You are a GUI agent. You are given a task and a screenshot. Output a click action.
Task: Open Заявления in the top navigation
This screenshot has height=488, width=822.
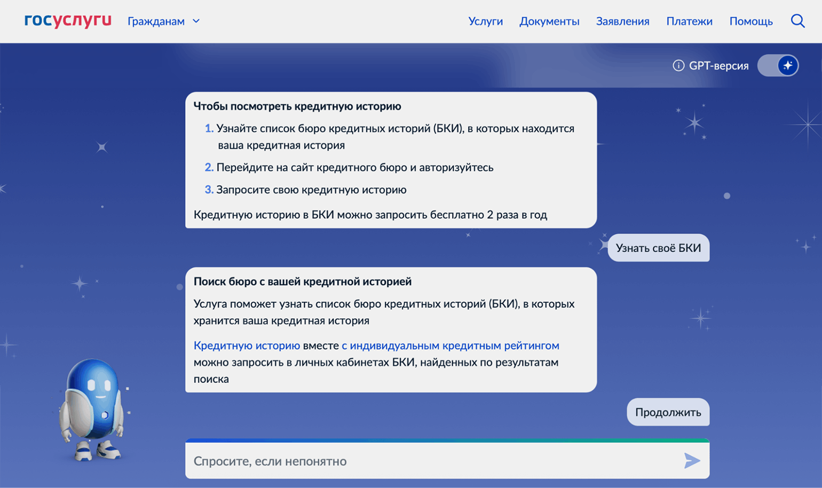622,21
